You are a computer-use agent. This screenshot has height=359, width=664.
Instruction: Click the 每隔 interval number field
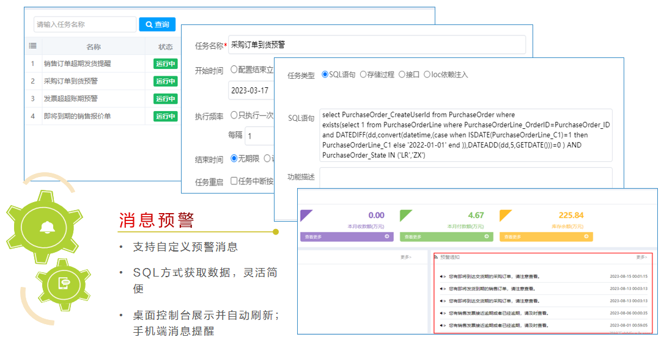(x=260, y=136)
